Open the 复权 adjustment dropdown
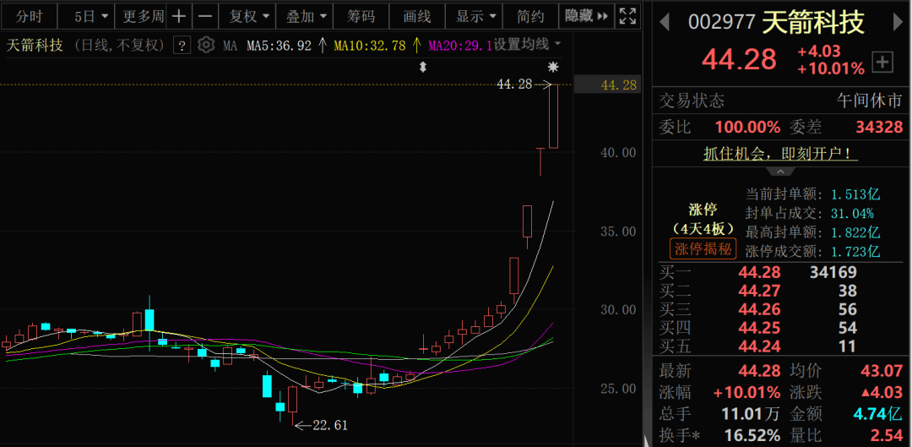The width and height of the screenshot is (912, 447). tap(249, 16)
